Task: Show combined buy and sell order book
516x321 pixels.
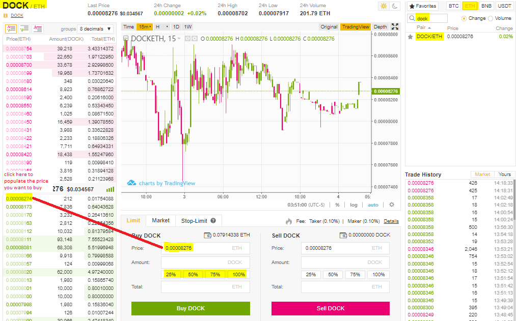Action: coord(11,29)
